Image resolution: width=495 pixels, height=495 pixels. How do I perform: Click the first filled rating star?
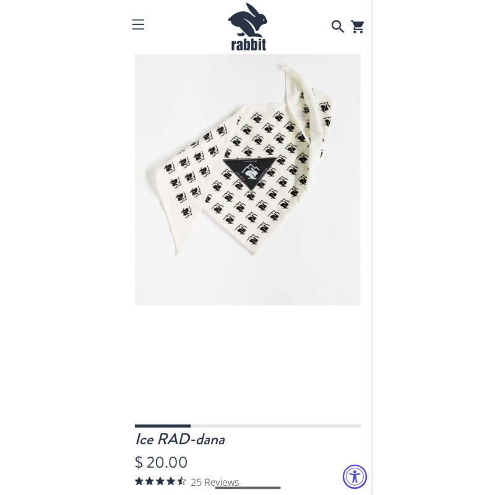[139, 481]
